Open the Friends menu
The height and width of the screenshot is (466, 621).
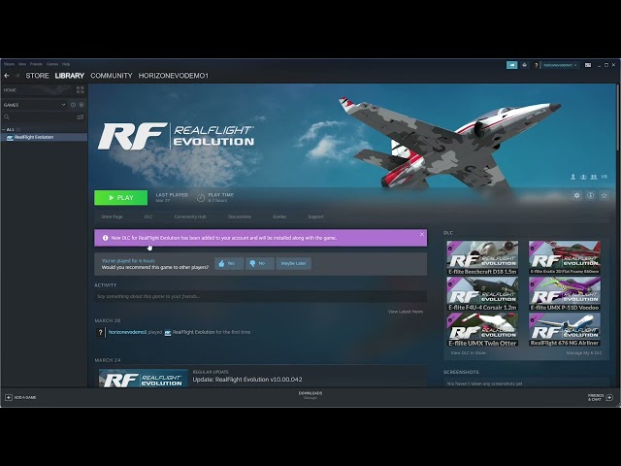click(36, 64)
